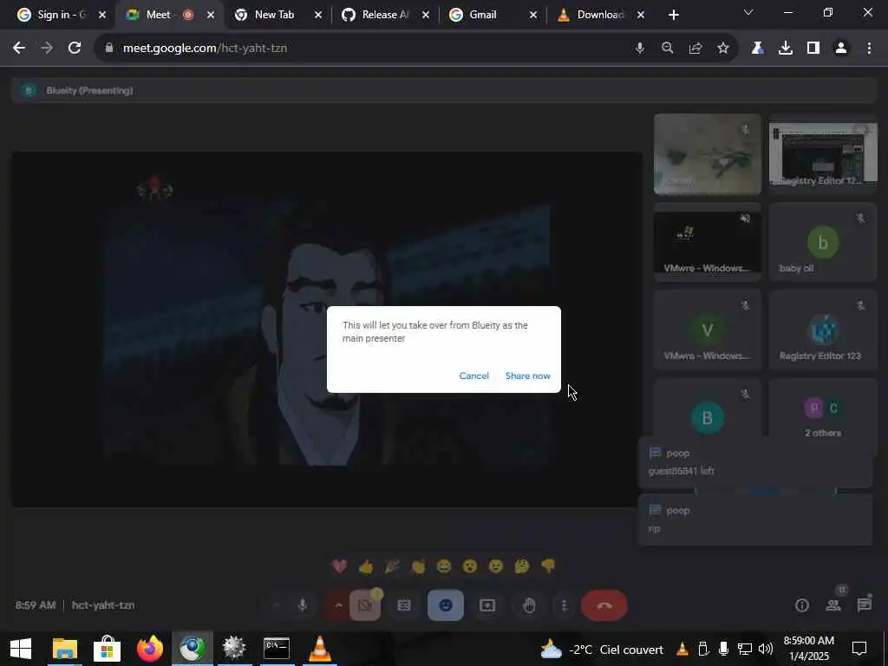Click the 'rip' chat message from poop
Screen dimensions: 888x666
[755, 519]
